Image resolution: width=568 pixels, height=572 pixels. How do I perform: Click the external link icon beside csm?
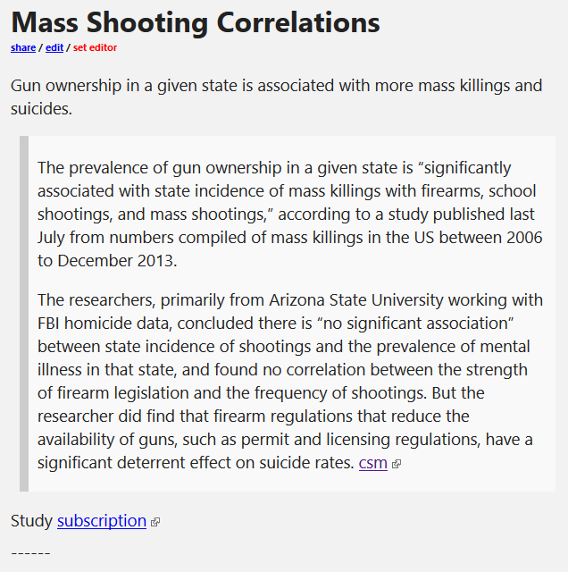tap(397, 465)
